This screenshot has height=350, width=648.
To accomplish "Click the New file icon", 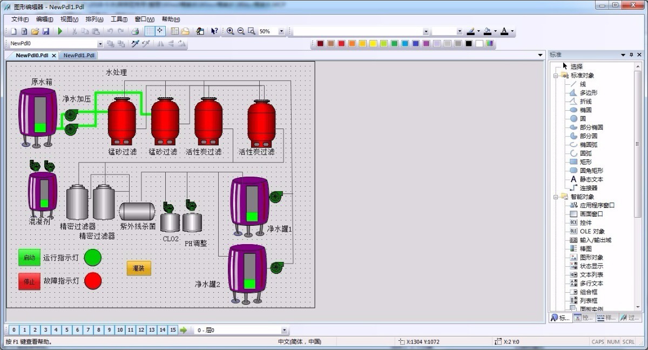I will 14,31.
